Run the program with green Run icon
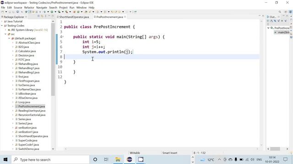The image size is (293, 164). tap(52, 12)
